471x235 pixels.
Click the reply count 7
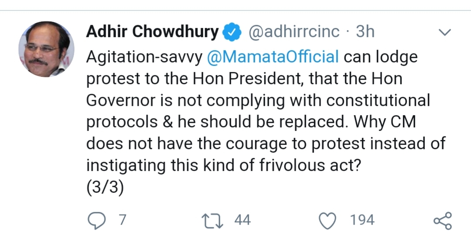tap(122, 220)
